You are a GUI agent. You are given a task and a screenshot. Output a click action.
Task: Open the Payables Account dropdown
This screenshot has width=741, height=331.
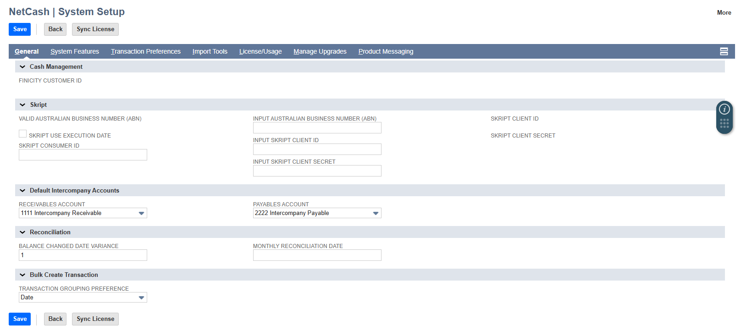pyautogui.click(x=376, y=213)
